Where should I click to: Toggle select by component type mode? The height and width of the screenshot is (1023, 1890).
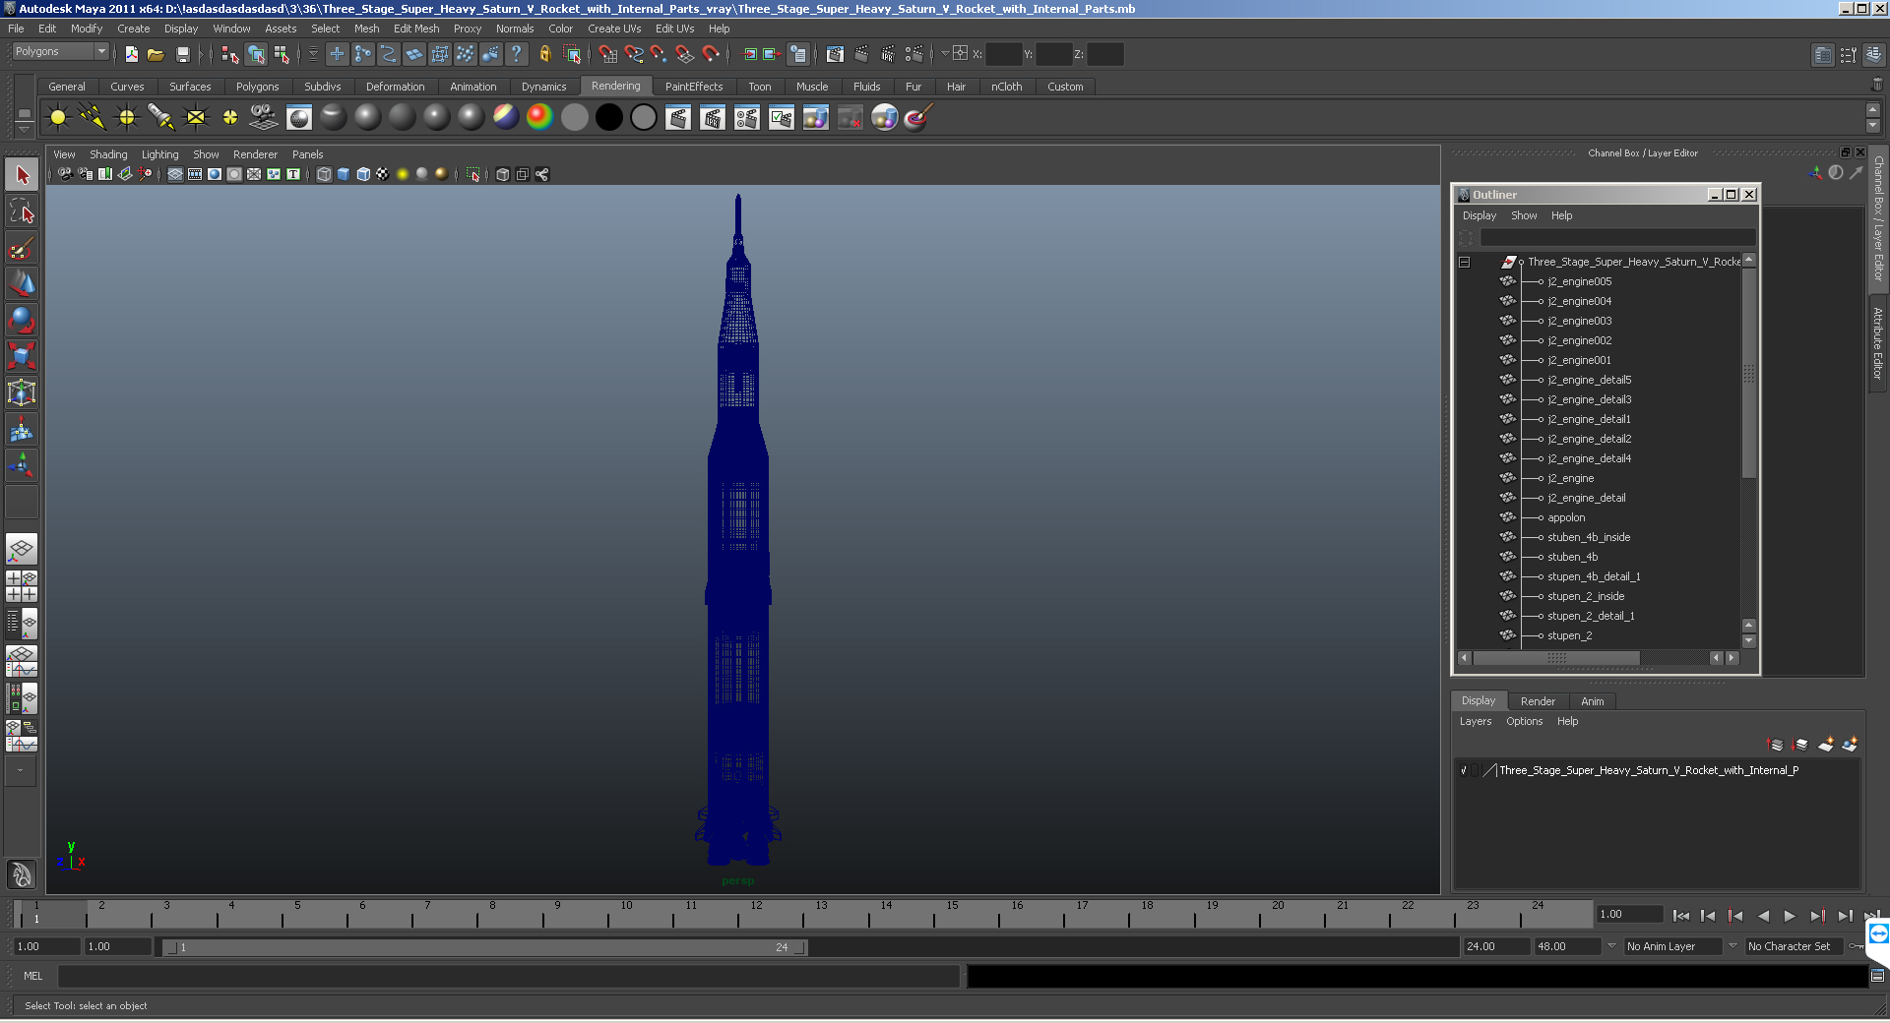pyautogui.click(x=282, y=54)
